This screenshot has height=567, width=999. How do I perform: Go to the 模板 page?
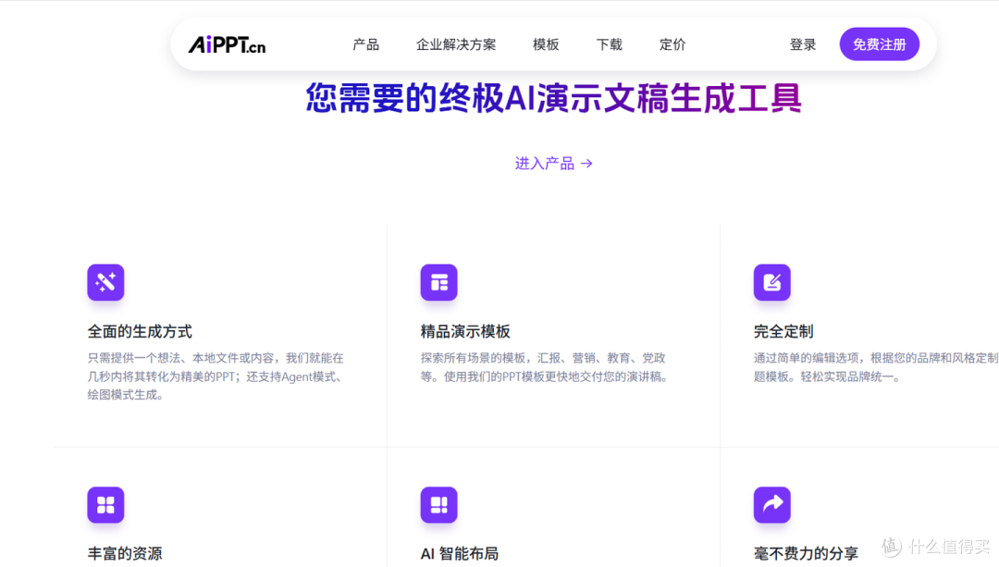pos(546,44)
